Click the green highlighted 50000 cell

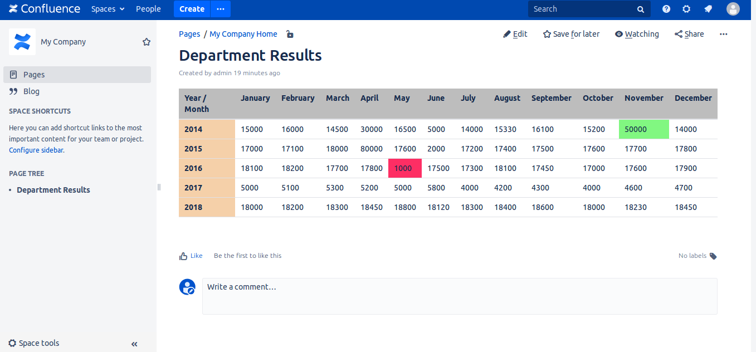[643, 129]
